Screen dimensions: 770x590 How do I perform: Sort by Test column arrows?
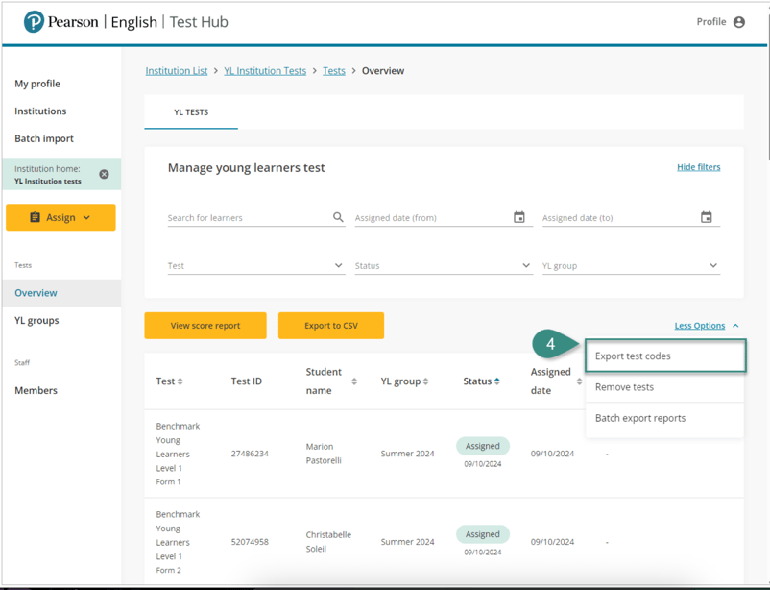[180, 381]
